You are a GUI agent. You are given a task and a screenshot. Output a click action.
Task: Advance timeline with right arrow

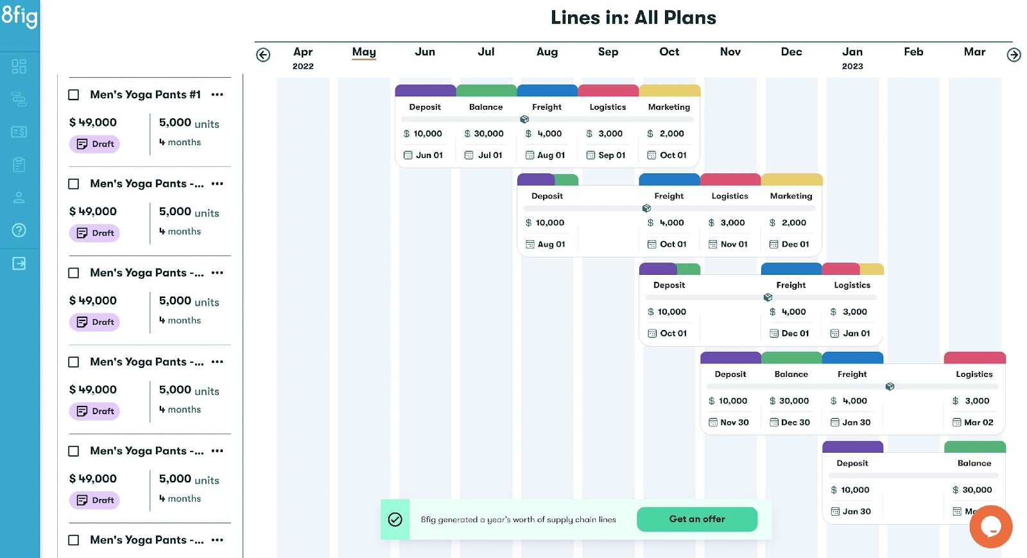(1014, 55)
